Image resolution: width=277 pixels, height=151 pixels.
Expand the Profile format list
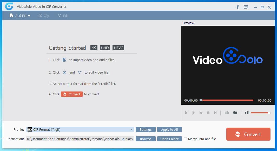[x=131, y=129]
